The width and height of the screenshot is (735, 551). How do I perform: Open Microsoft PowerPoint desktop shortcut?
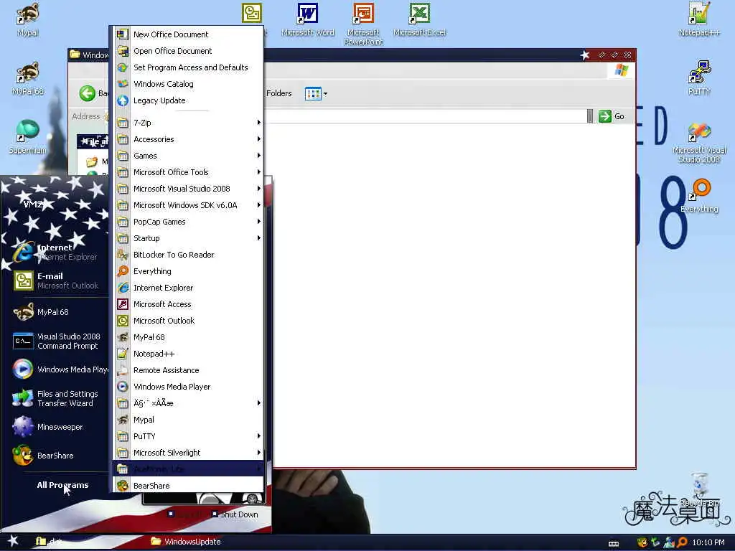pos(363,24)
